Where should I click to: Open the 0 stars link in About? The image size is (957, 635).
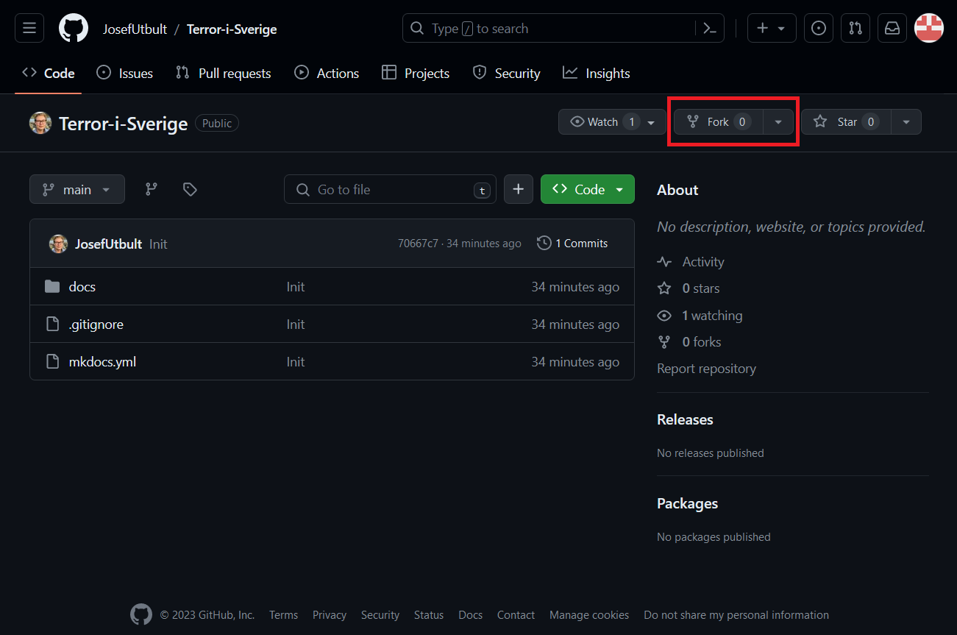point(689,288)
